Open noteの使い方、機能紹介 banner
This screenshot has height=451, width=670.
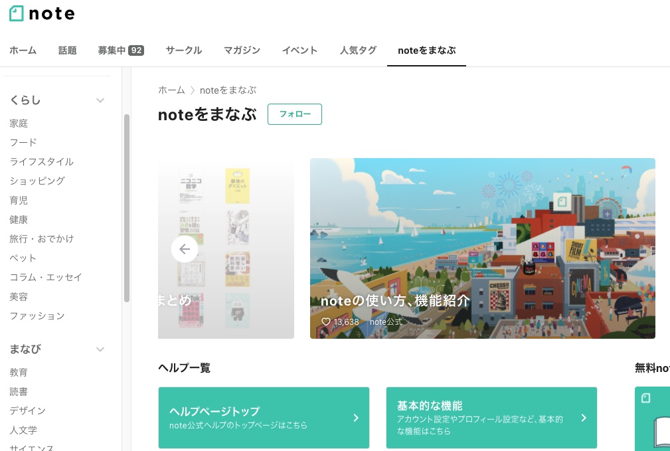point(483,248)
